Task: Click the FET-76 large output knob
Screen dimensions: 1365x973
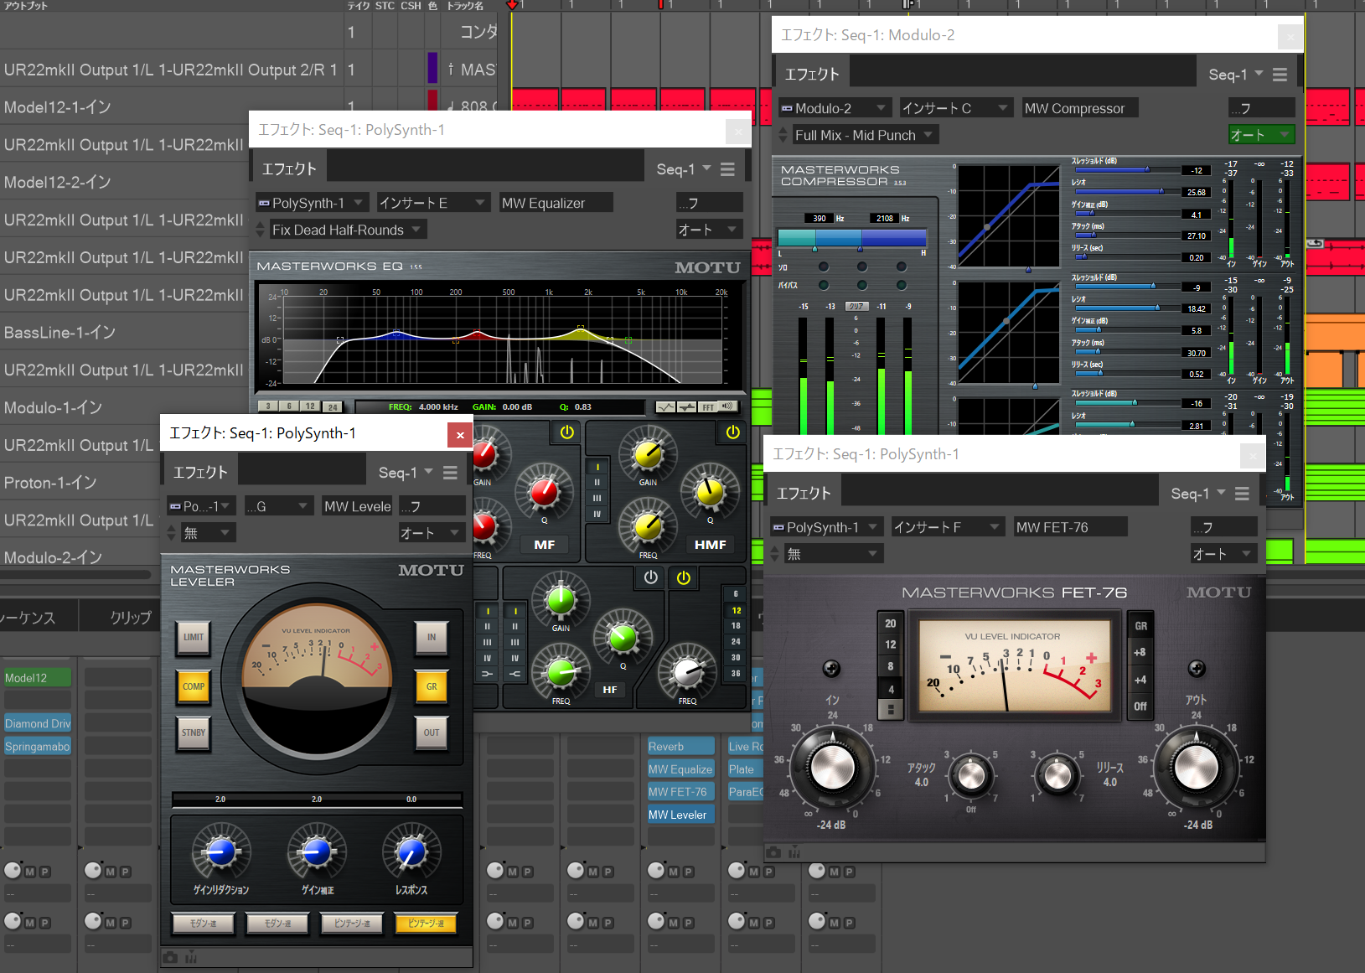Action: tap(1197, 766)
